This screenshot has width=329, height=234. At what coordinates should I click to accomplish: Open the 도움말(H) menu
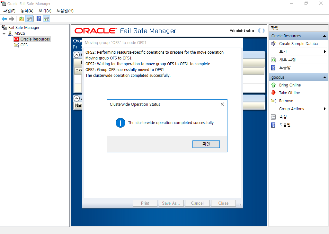click(65, 11)
